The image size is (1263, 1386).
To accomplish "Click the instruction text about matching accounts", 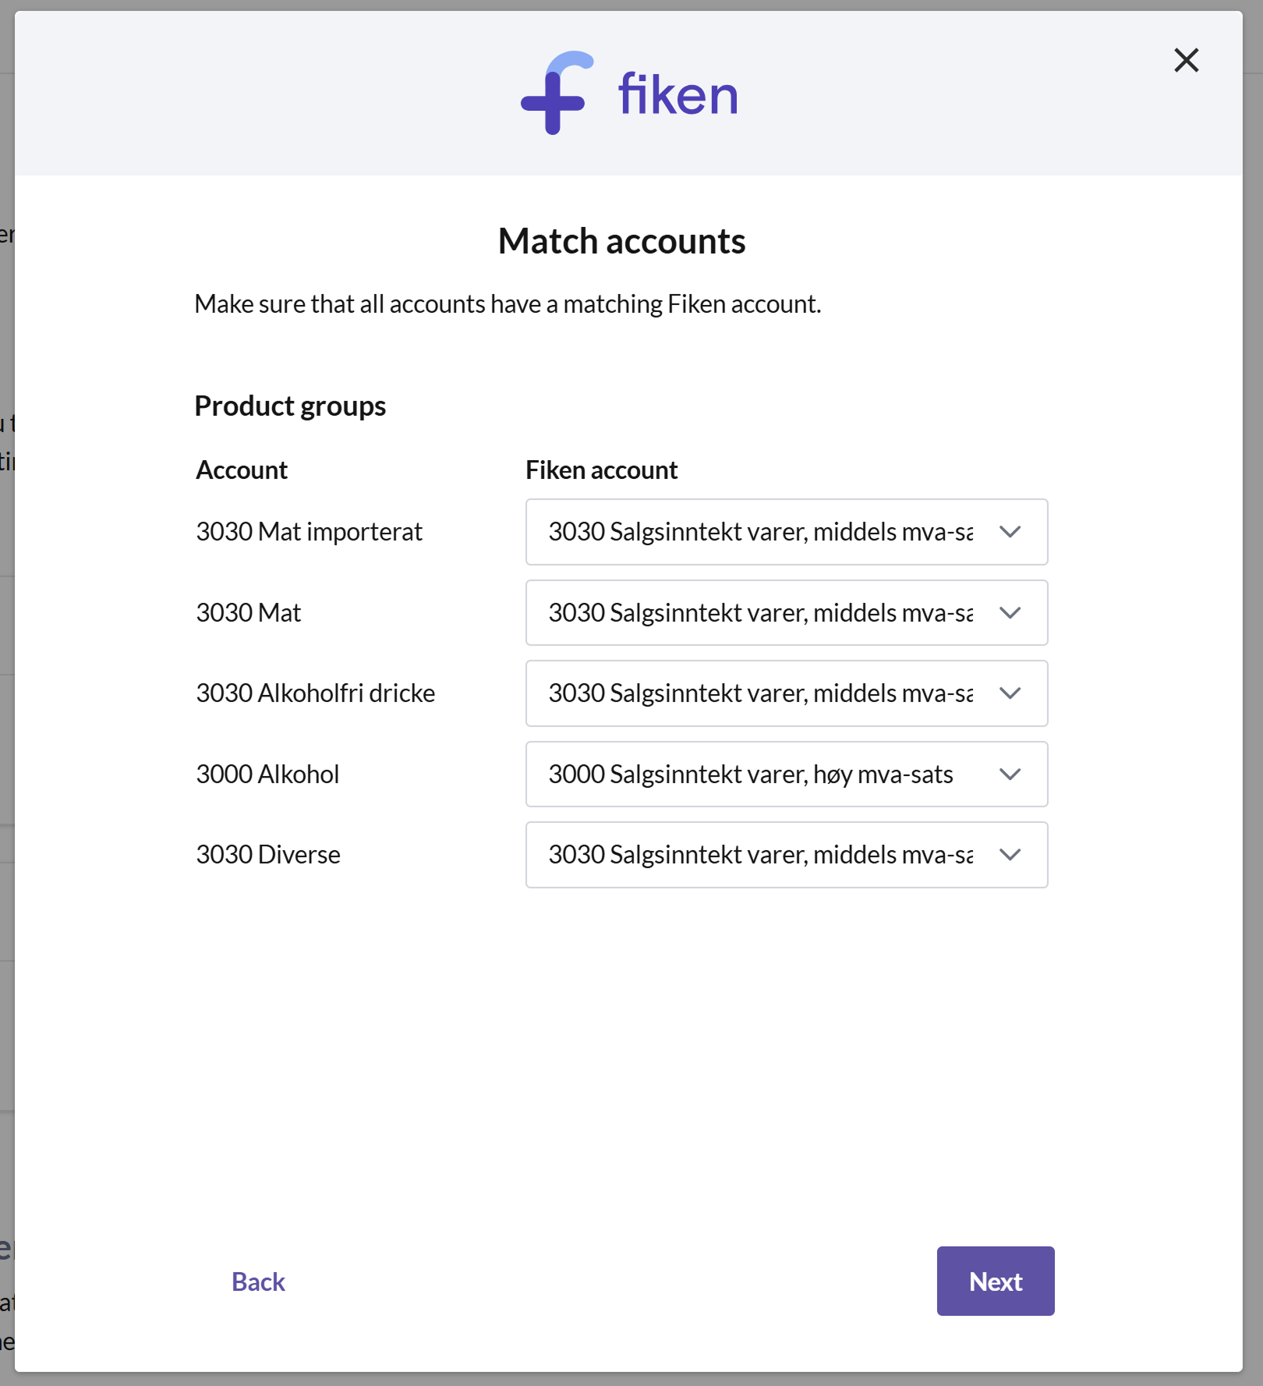I will (508, 304).
